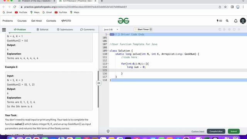The height and width of the screenshot is (139, 247).
Task: Click 'Terms are 0, 1, 2, 3, 6.' text
Action: [21, 102]
